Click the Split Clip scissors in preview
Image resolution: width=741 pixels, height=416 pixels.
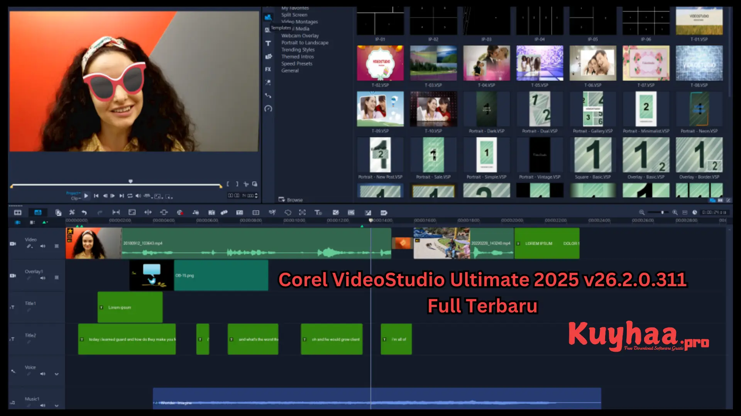click(x=246, y=184)
